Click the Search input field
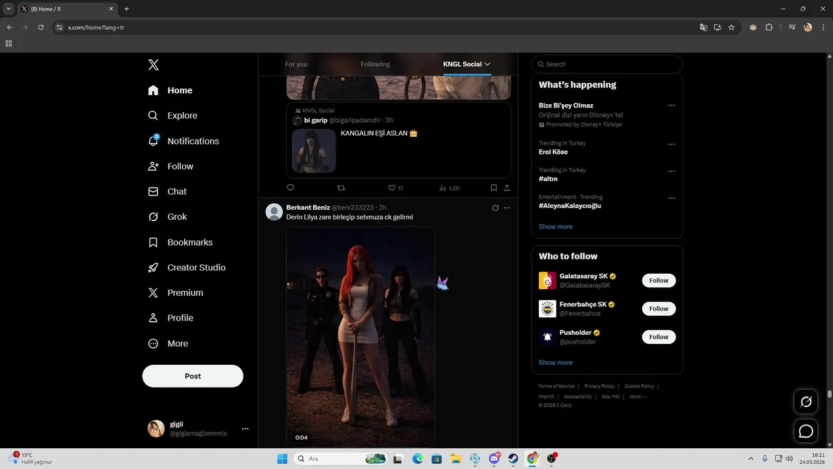The width and height of the screenshot is (833, 469). pyautogui.click(x=607, y=64)
